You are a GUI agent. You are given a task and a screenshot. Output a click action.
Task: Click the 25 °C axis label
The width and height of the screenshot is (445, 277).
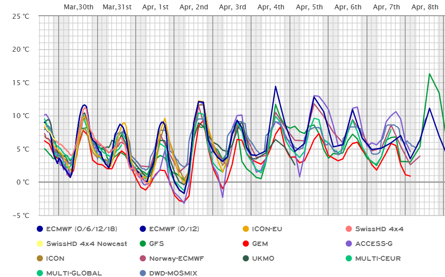20,16
